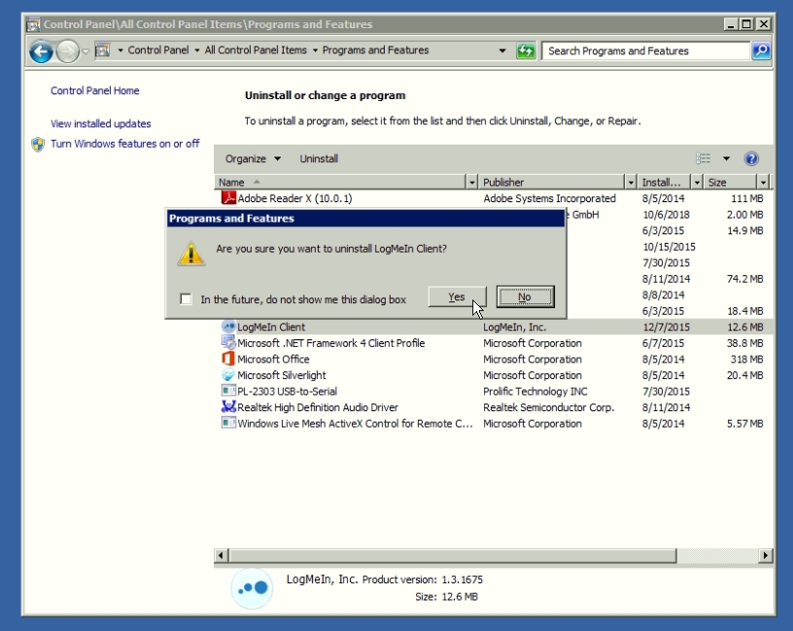
Task: Minimize the Programs and Features window
Action: [730, 23]
